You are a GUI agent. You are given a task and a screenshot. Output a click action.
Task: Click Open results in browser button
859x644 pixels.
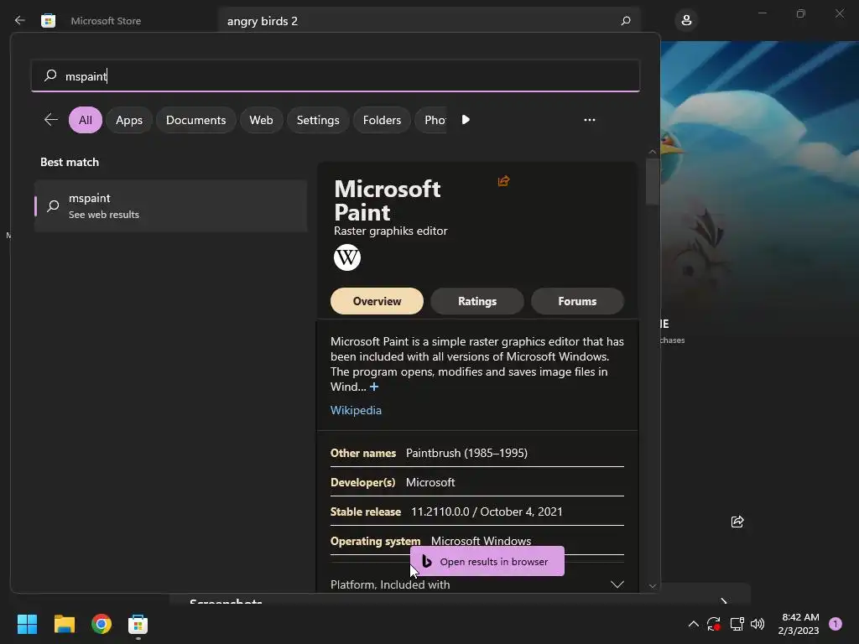[x=487, y=561]
